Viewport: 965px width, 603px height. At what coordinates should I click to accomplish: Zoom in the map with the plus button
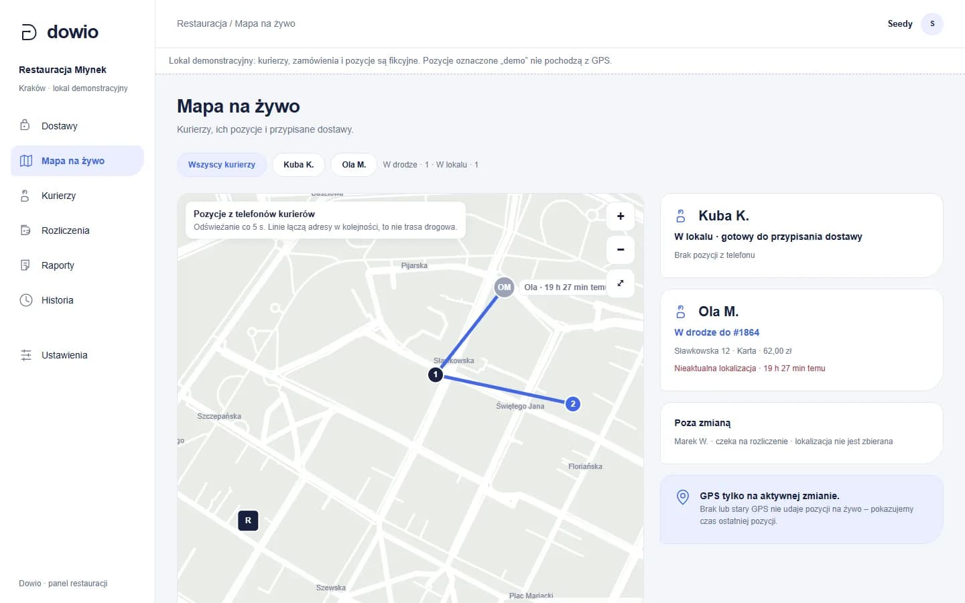[621, 216]
